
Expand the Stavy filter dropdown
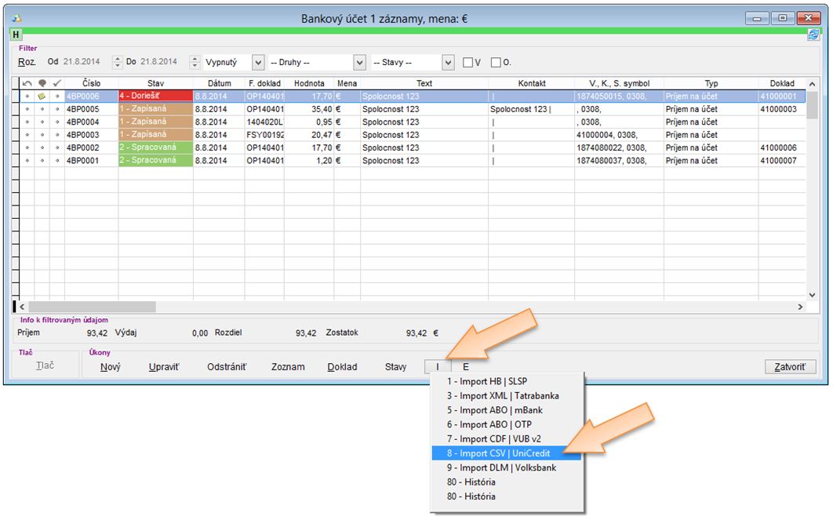448,62
